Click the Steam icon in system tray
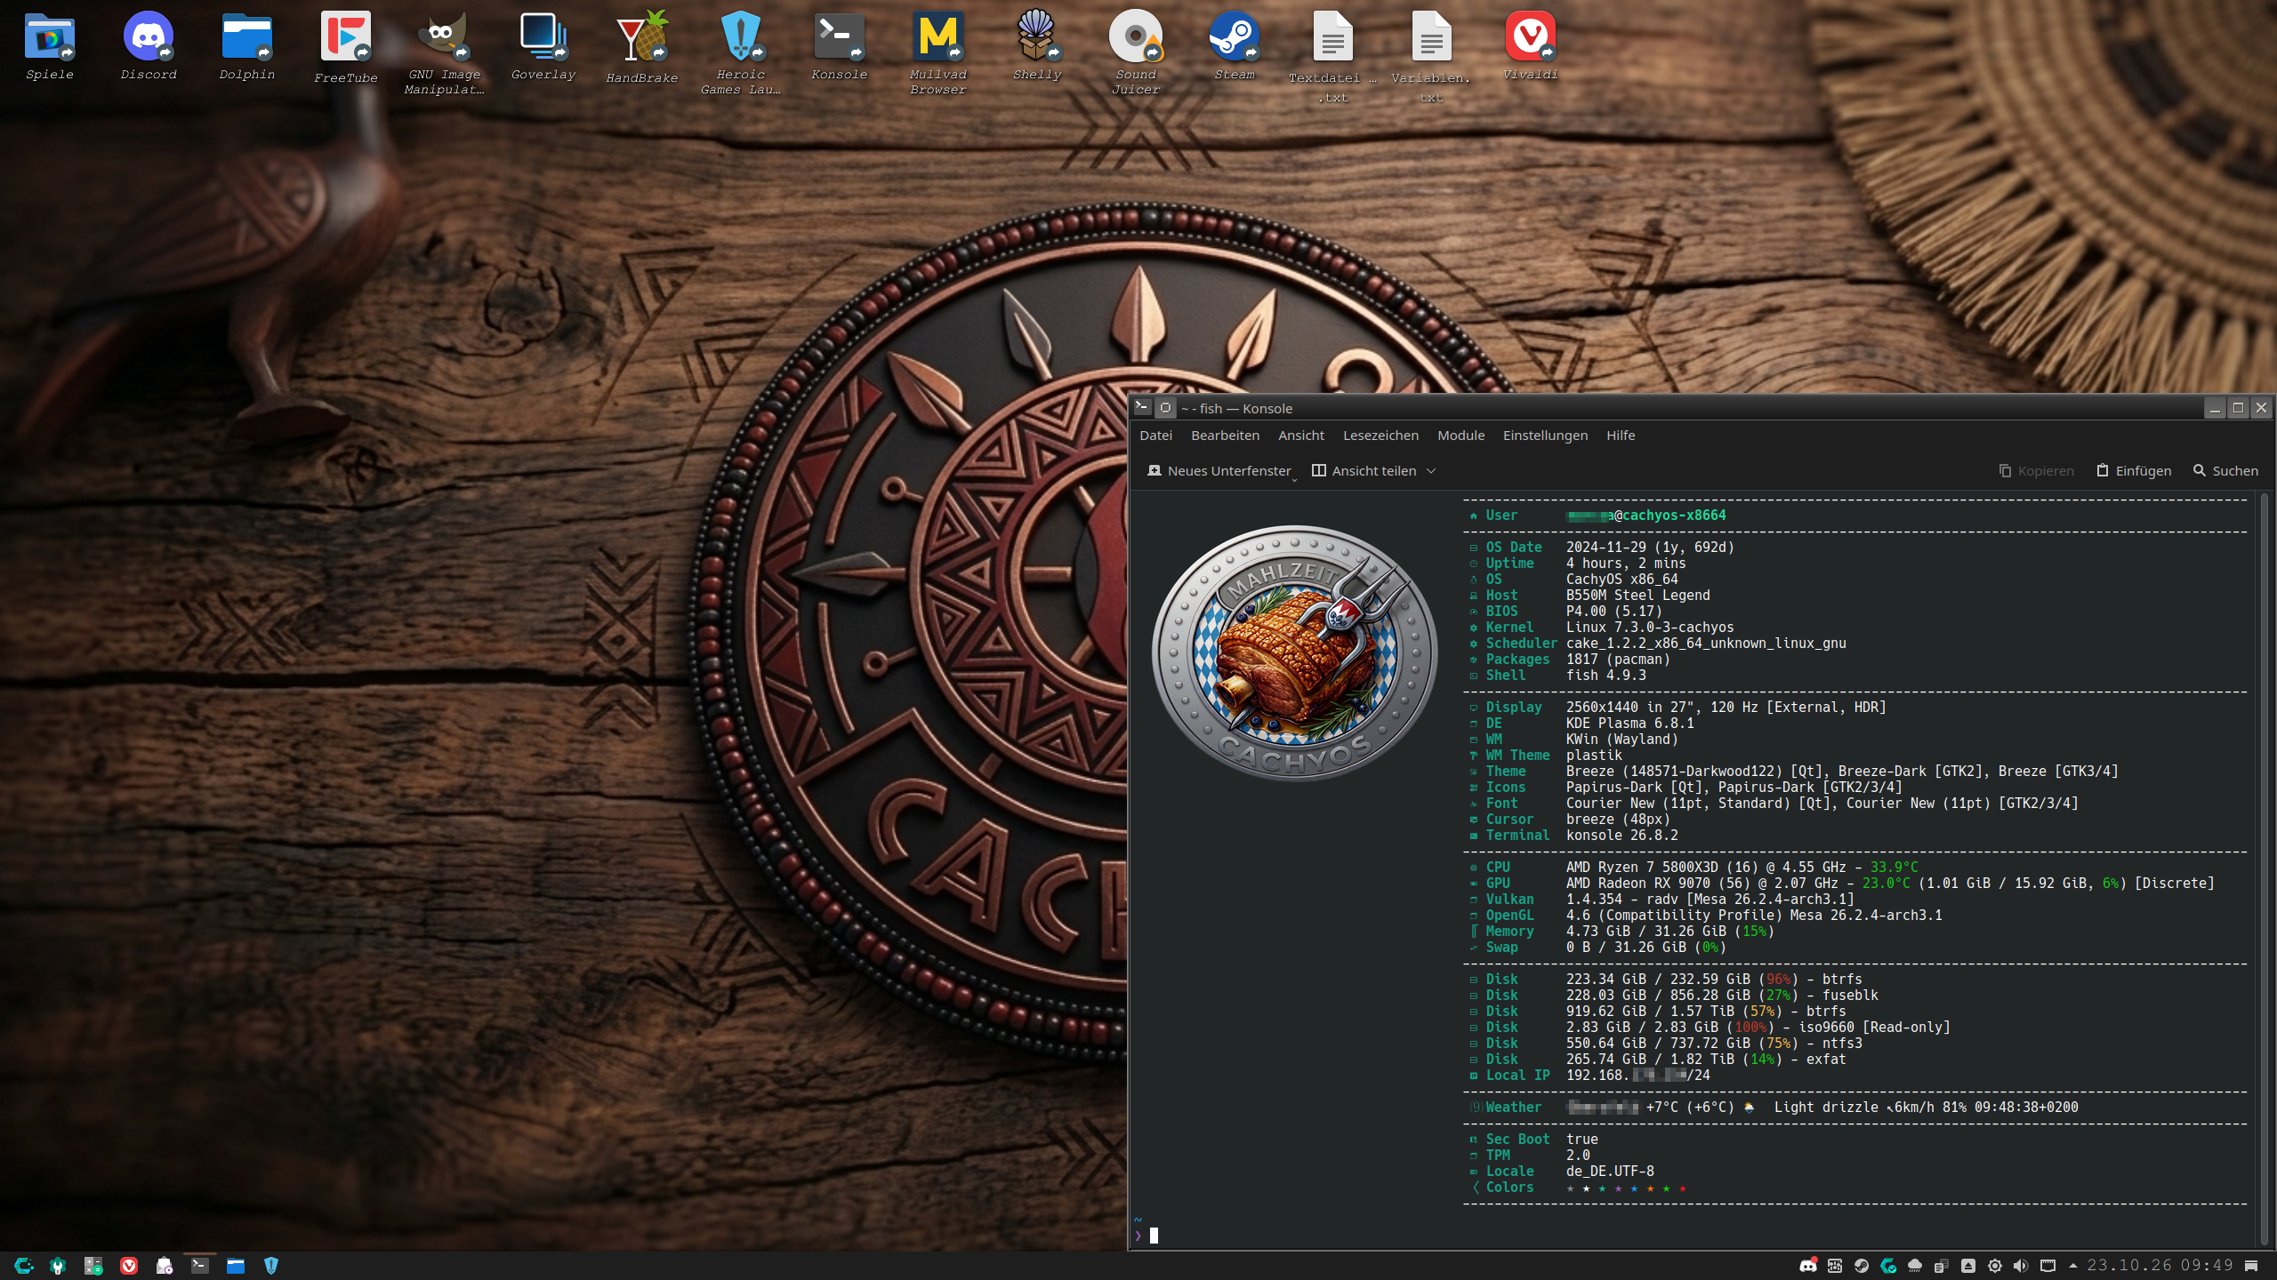The width and height of the screenshot is (2277, 1280). (x=1862, y=1266)
